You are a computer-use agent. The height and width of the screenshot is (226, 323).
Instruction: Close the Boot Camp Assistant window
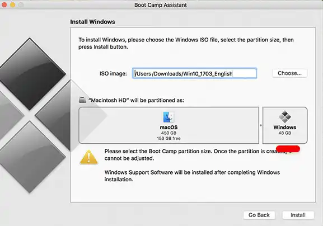(4, 4)
